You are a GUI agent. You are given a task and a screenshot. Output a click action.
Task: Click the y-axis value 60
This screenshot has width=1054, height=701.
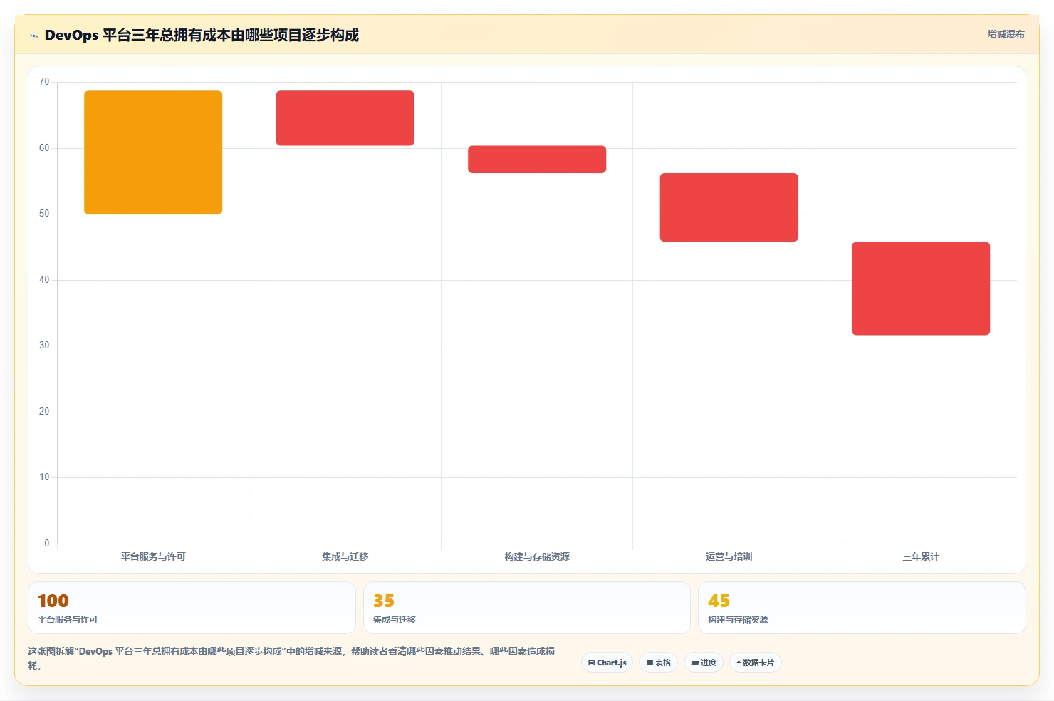(x=44, y=148)
